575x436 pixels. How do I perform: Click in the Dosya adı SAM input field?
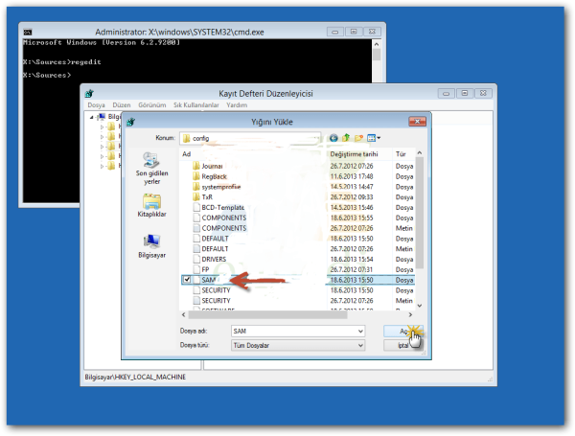[293, 332]
